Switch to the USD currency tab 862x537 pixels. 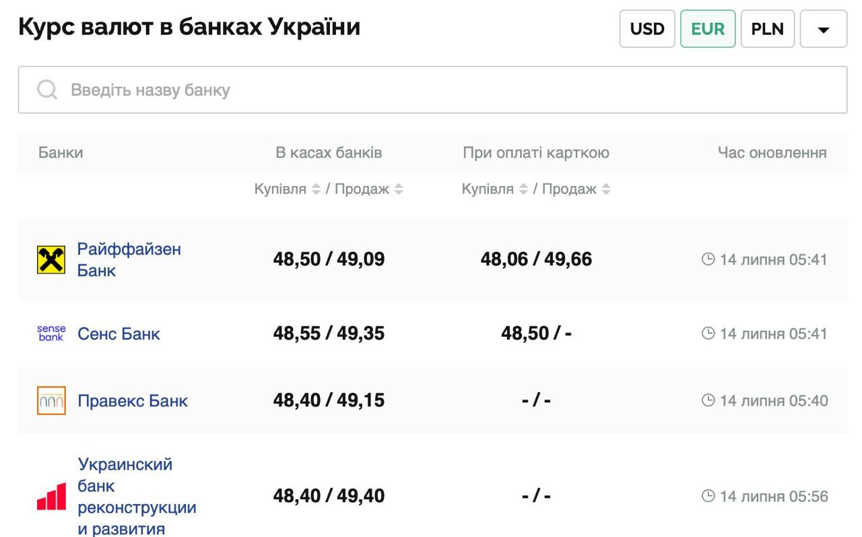pos(647,28)
